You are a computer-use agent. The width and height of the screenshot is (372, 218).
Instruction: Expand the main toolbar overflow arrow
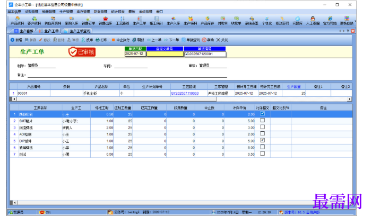click(x=355, y=21)
